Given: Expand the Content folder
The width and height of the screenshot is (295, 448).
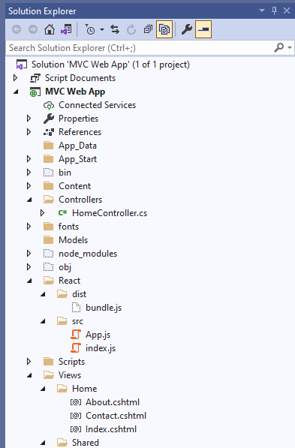Looking at the screenshot, I should pos(29,186).
